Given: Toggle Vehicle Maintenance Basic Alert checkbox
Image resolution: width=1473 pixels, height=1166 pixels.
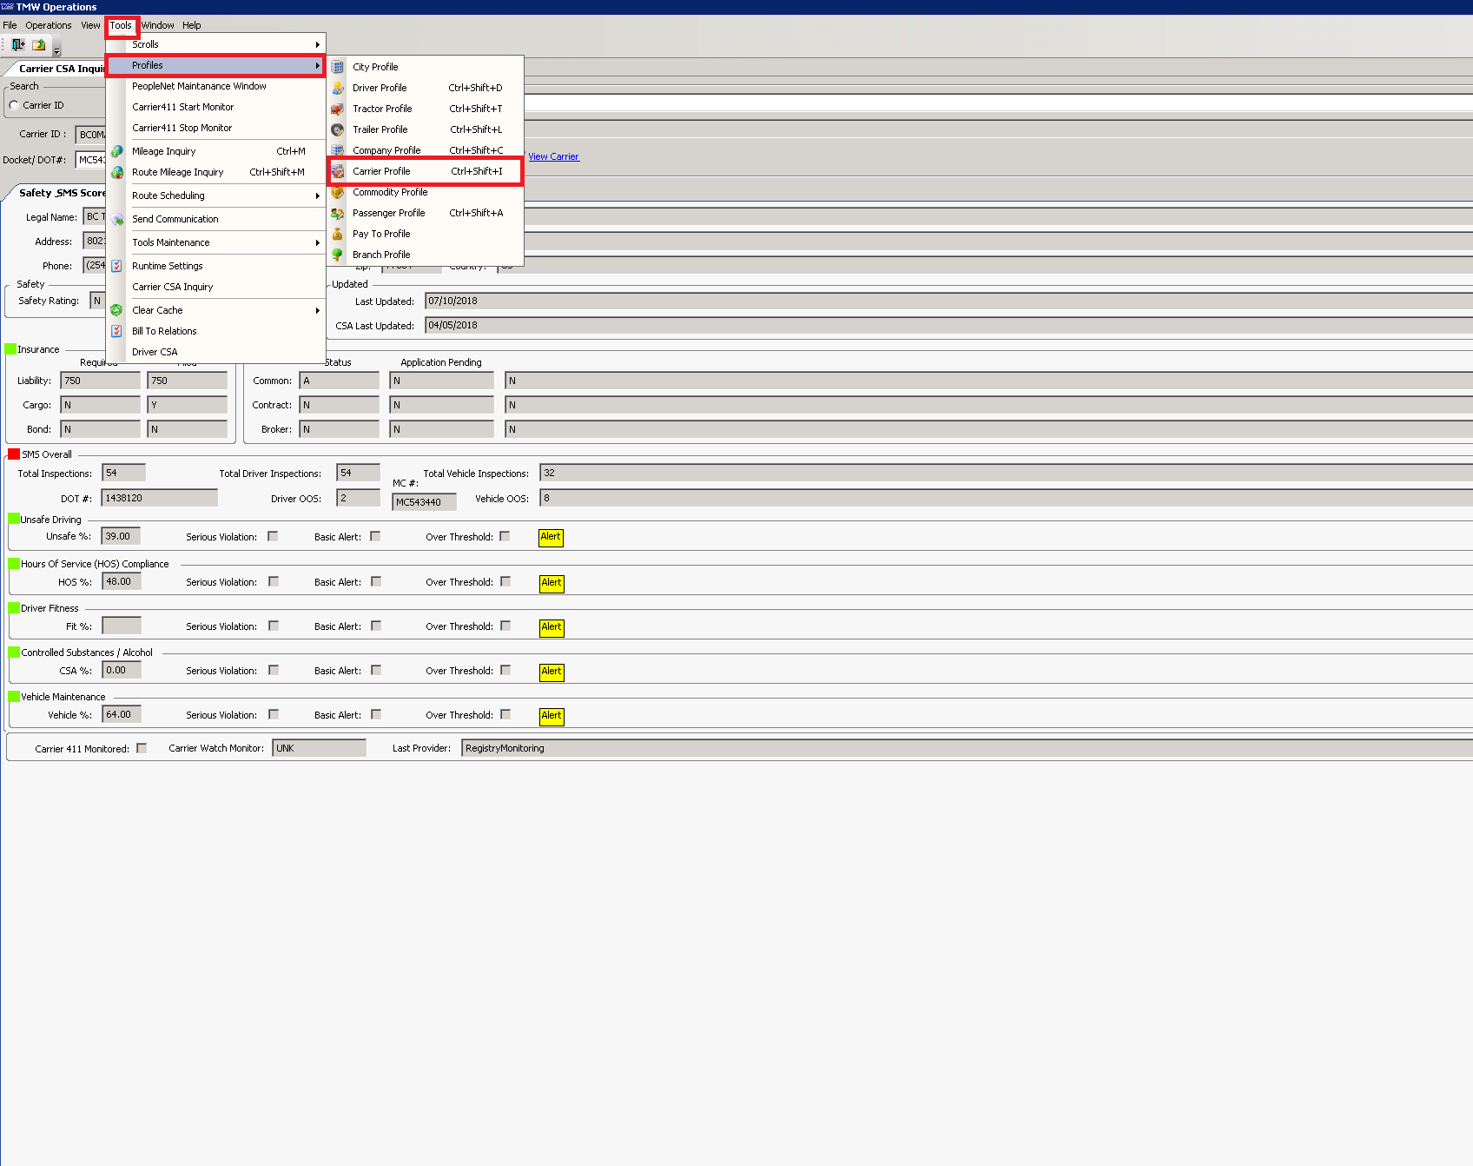Looking at the screenshot, I should (x=376, y=714).
